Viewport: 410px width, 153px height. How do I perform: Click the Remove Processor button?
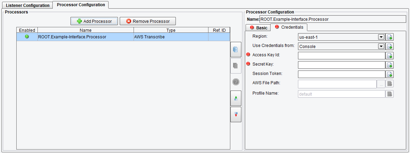tap(148, 21)
